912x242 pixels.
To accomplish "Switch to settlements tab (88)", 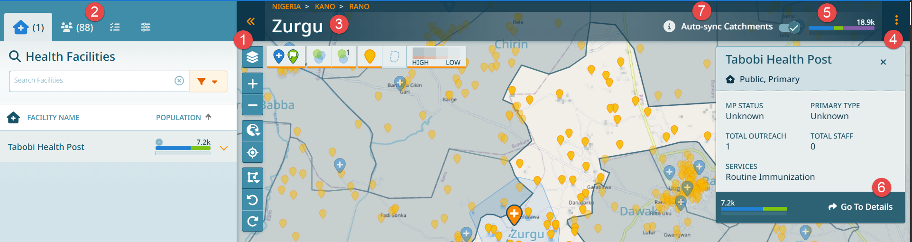I will 77,27.
